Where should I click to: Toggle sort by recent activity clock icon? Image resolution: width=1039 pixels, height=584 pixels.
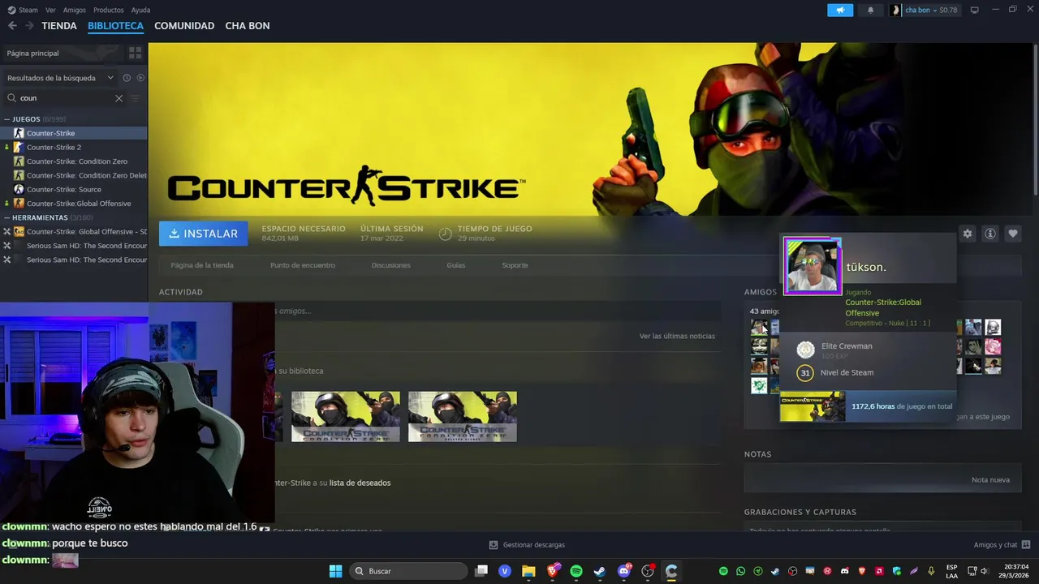(127, 78)
